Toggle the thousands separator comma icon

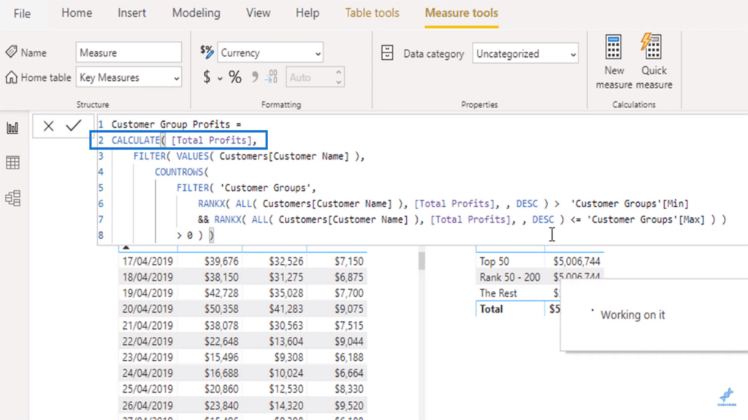point(255,77)
